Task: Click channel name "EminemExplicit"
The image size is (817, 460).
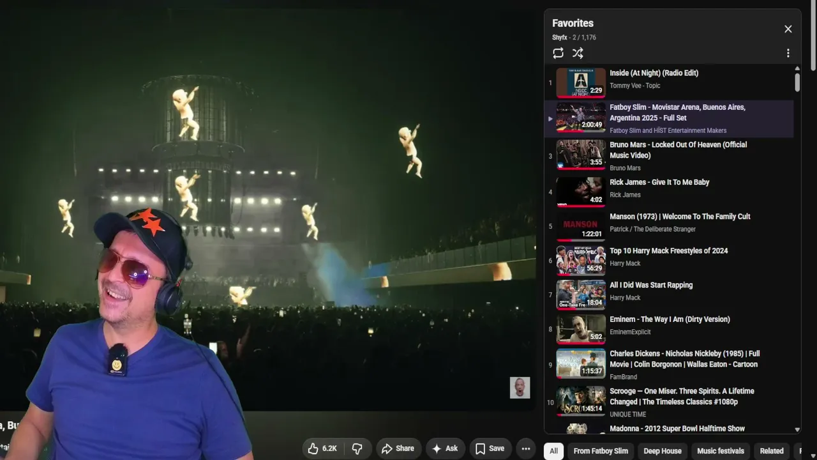Action: tap(630, 332)
